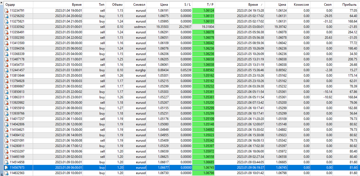Click the -31.32 swap value
Viewport: 360px width, 176px height.
328,21
